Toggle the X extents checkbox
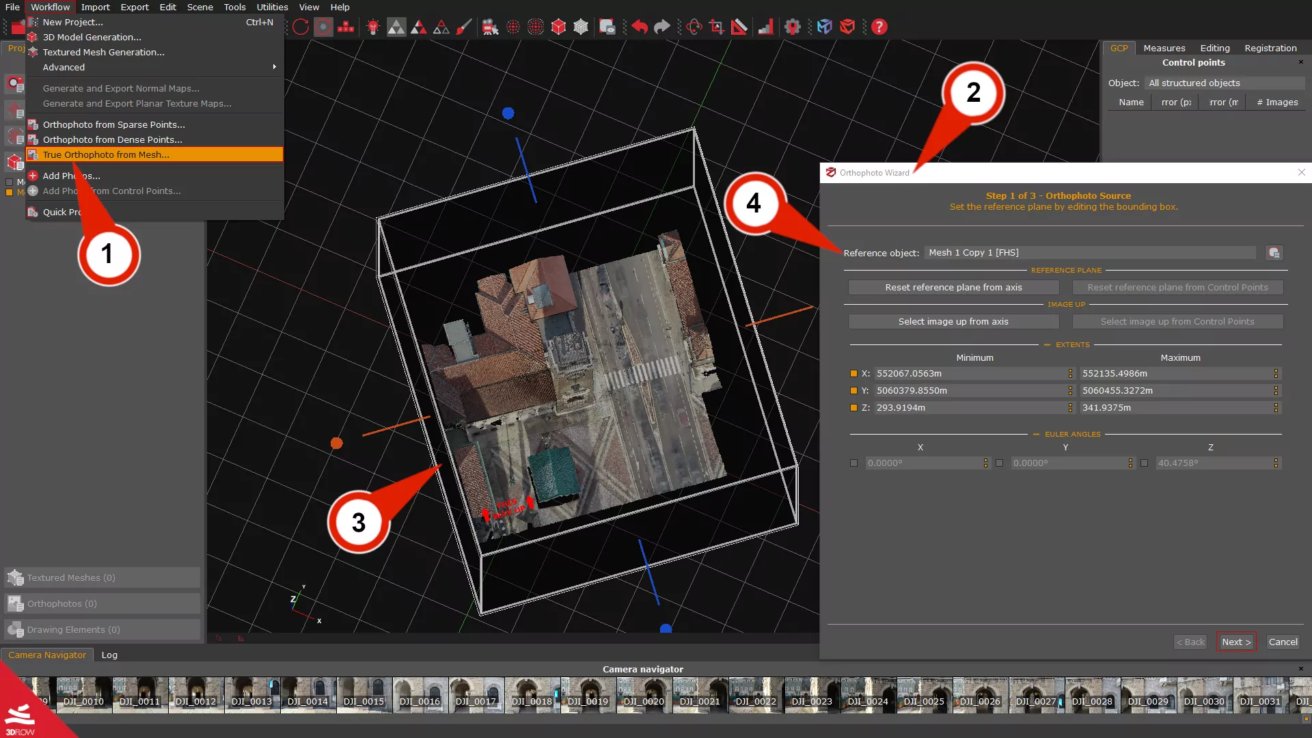Viewport: 1312px width, 738px height. coord(853,373)
